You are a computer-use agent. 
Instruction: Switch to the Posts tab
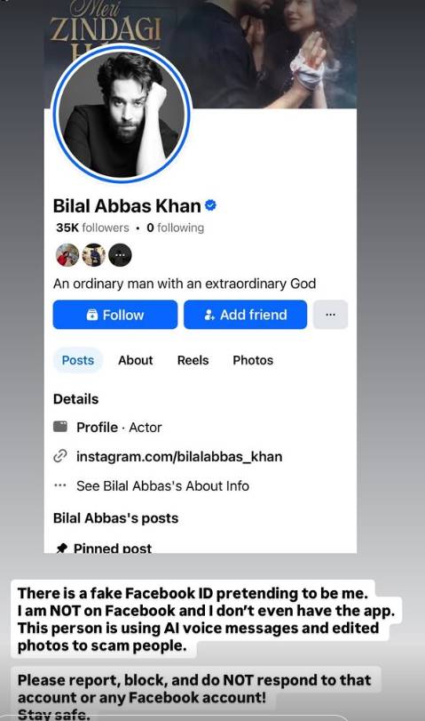(x=78, y=360)
